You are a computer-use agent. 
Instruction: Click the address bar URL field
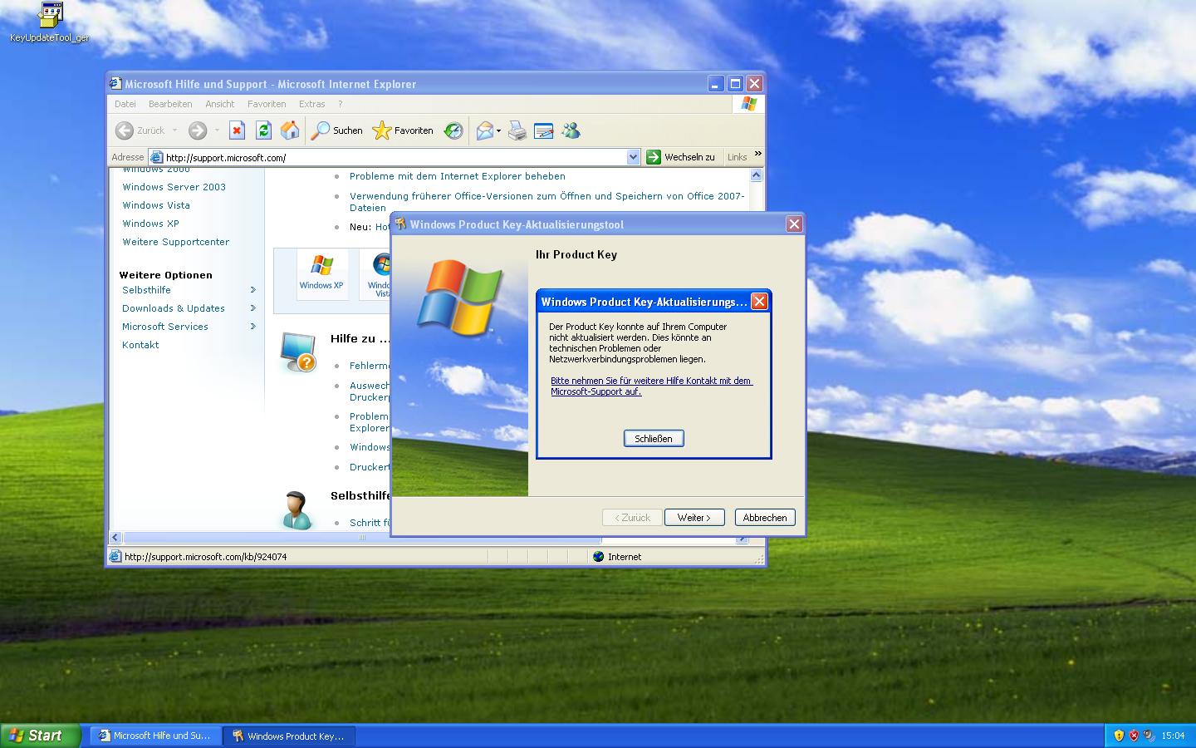(x=390, y=157)
